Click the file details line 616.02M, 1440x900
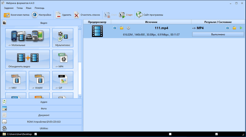Screen dimensions: 246x137 (x=151, y=35)
